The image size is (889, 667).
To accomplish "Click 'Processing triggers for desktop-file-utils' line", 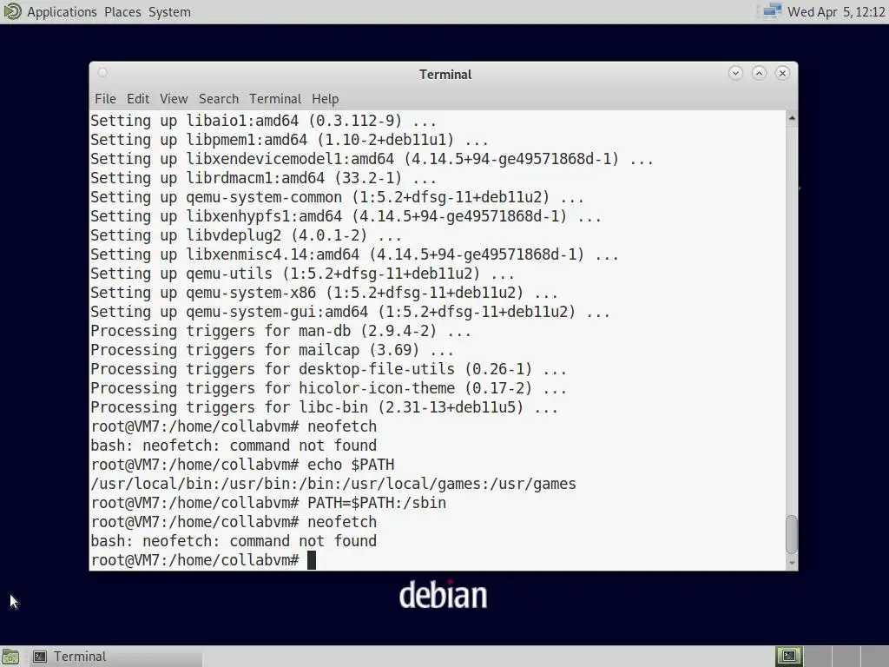I will pyautogui.click(x=329, y=368).
